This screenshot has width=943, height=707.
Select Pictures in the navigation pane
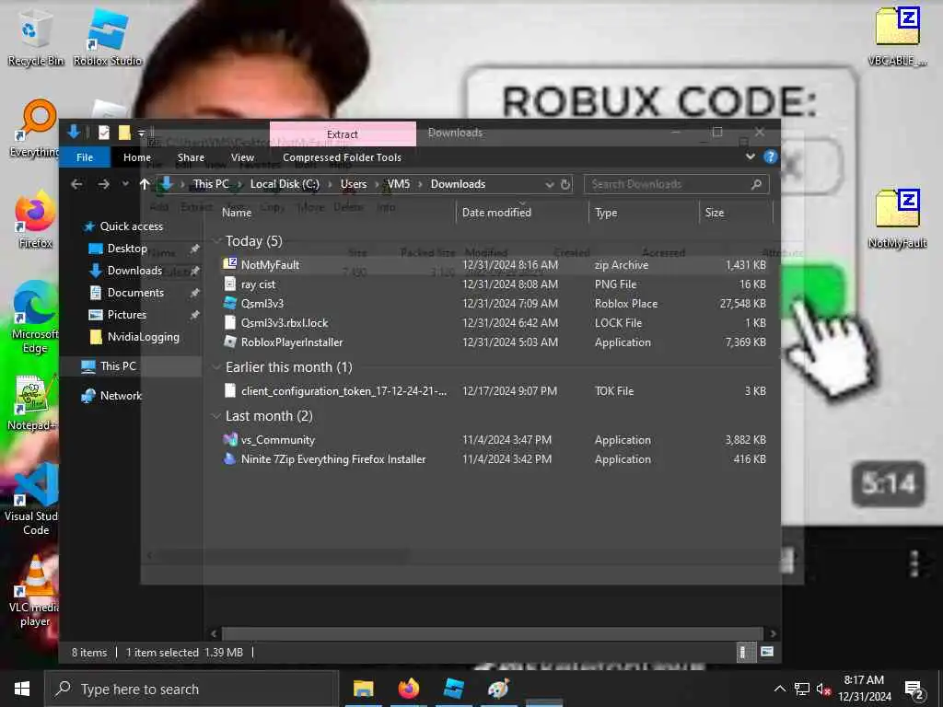coord(126,315)
